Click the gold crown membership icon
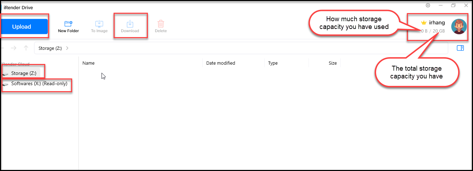 point(424,23)
